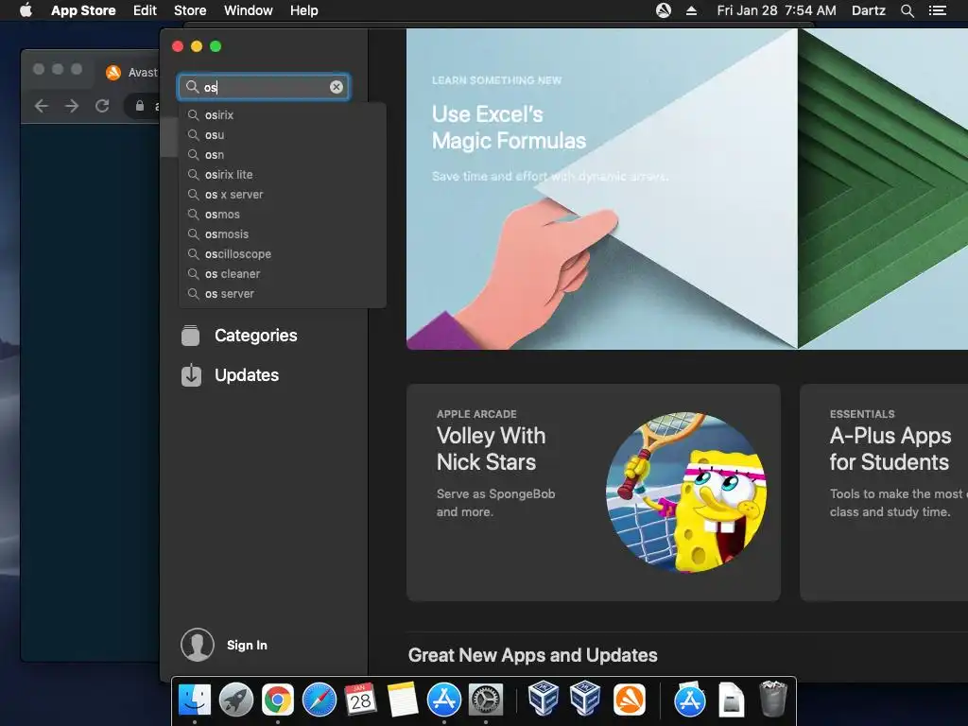
Task: Choose the 'osu' search suggestion
Action: 282,134
